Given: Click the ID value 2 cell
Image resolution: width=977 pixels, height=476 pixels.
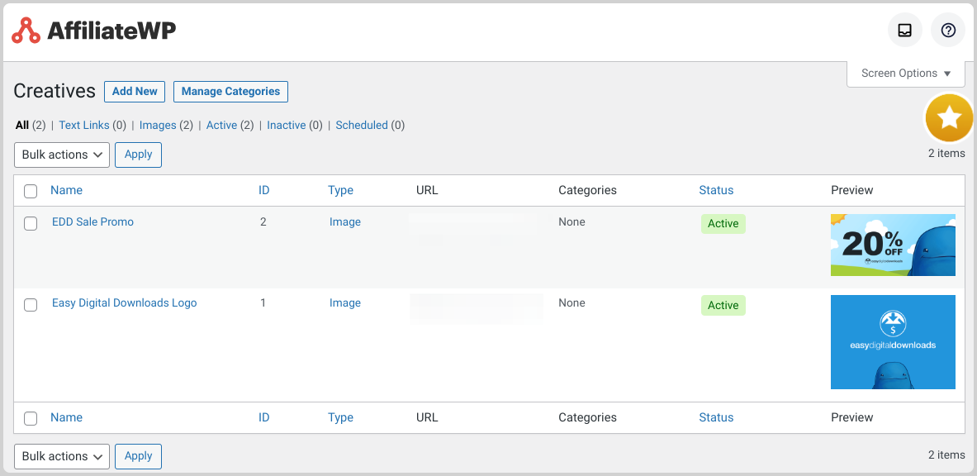Looking at the screenshot, I should pyautogui.click(x=263, y=221).
